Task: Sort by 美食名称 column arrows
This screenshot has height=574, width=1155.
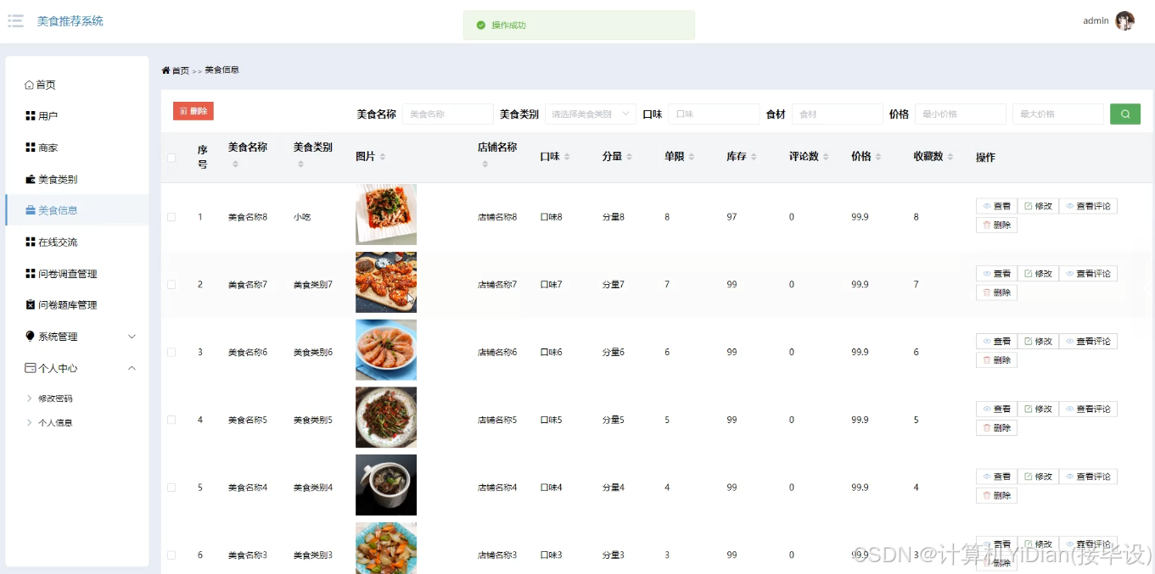Action: (235, 164)
